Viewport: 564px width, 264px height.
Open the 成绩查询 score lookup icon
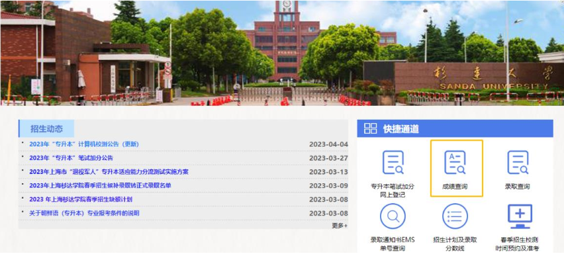pos(455,163)
